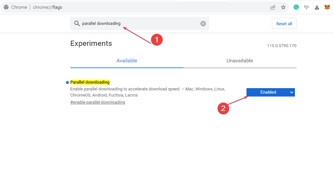Open the MetaMask fox extension
The image size is (334, 184).
(327, 7)
